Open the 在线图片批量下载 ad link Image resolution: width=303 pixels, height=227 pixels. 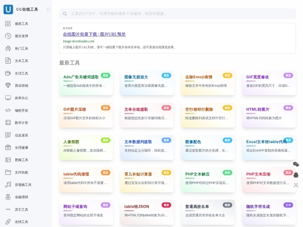coord(94,34)
